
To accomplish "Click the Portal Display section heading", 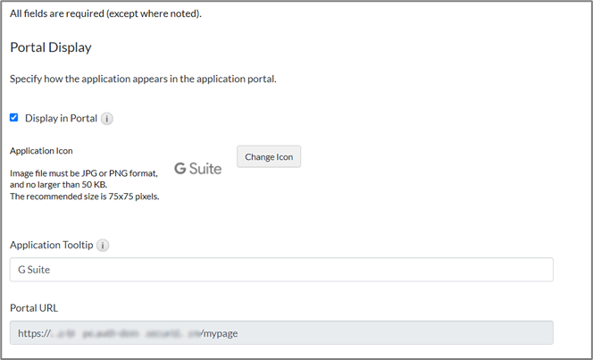I will [x=51, y=46].
